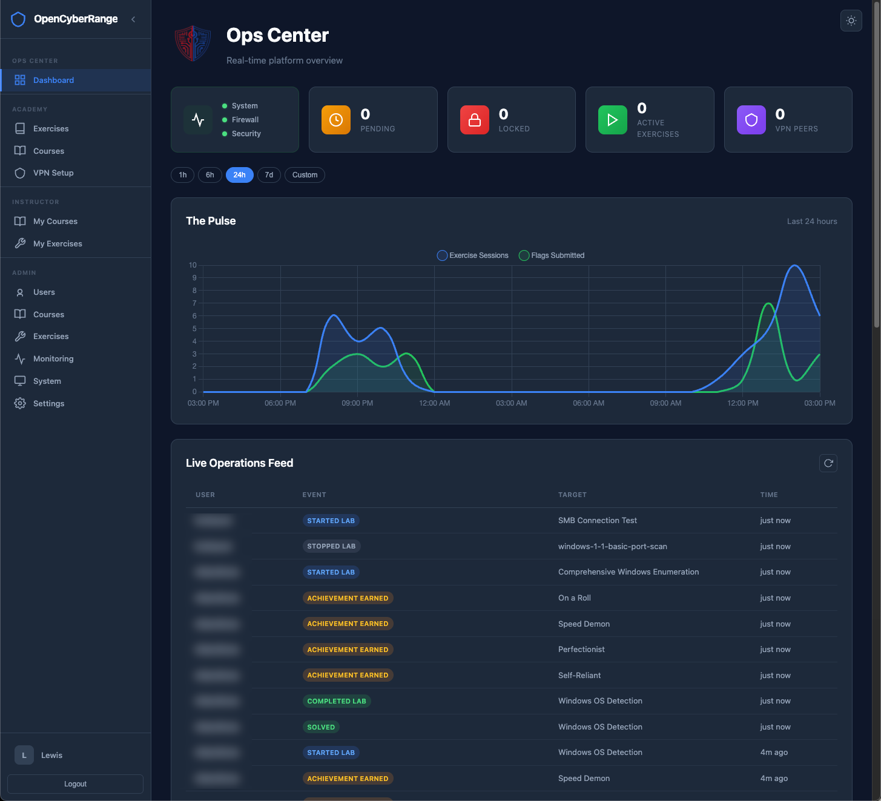The width and height of the screenshot is (881, 801).
Task: Open the Custom time range selector
Action: pos(305,175)
